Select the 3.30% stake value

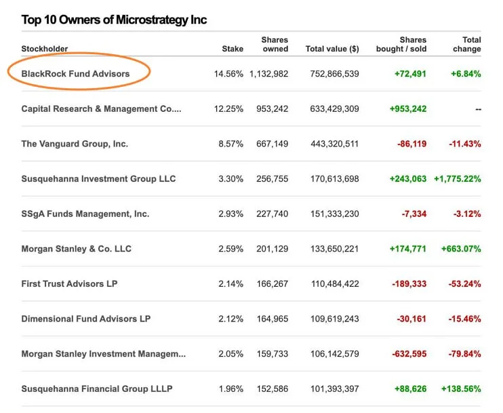(231, 179)
